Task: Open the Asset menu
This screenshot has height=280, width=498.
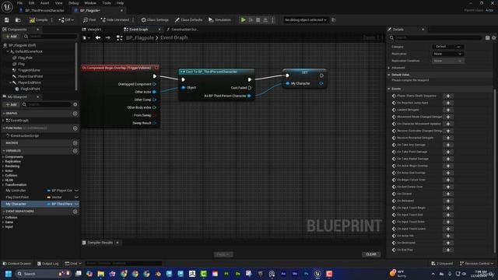Action: pyautogui.click(x=45, y=3)
